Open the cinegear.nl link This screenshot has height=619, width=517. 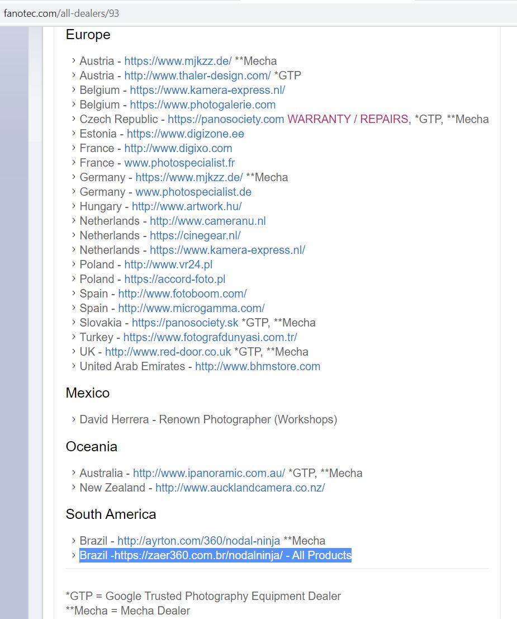195,235
